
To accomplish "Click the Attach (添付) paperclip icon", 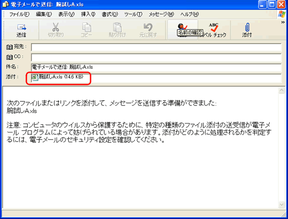I will pos(247,27).
